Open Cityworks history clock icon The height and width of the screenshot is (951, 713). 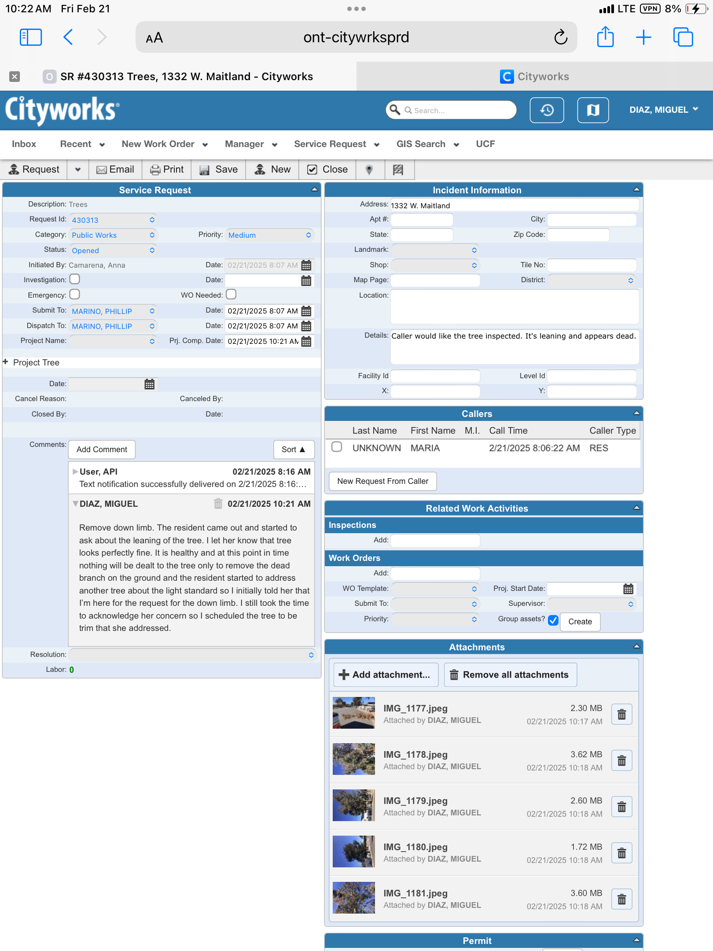tap(547, 110)
